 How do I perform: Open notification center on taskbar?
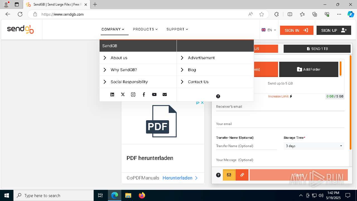[x=348, y=195]
